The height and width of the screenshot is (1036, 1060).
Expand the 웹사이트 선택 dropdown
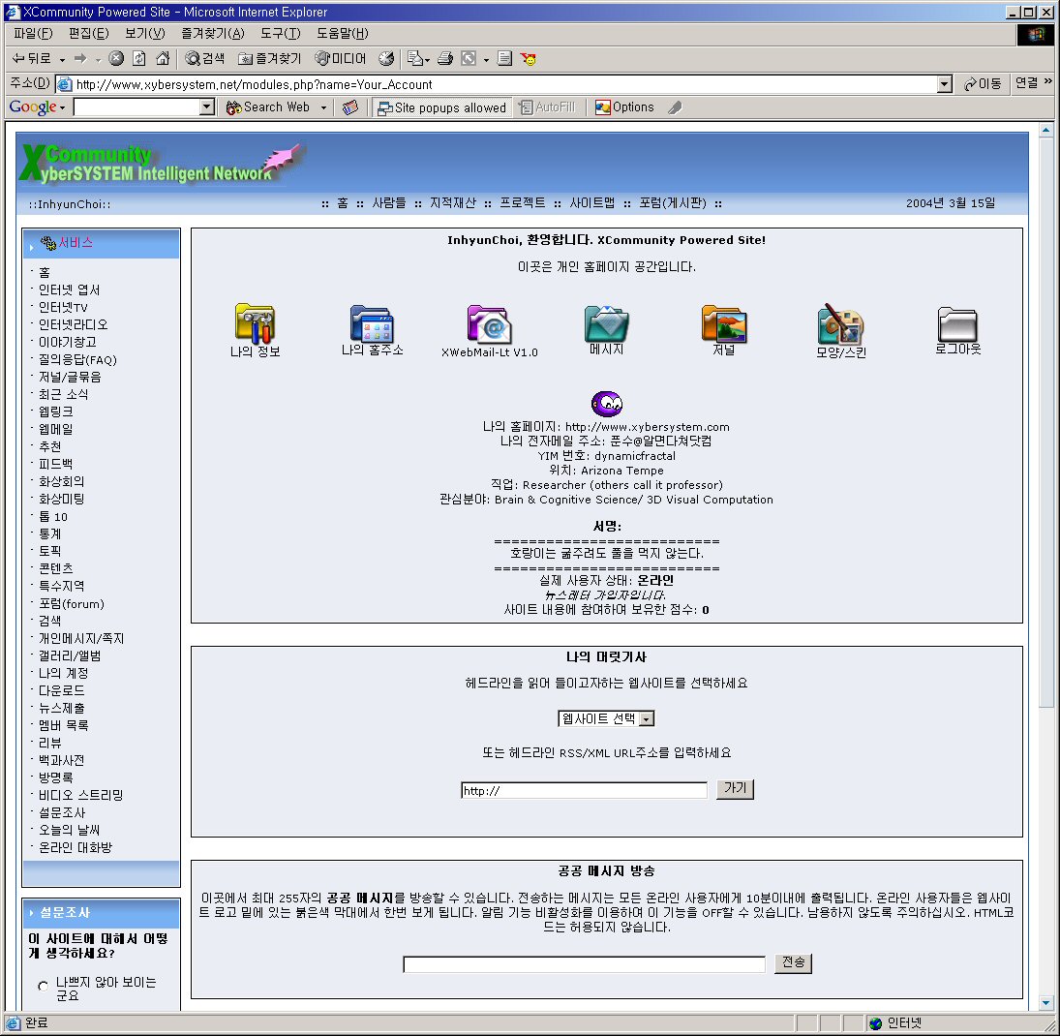tap(647, 718)
